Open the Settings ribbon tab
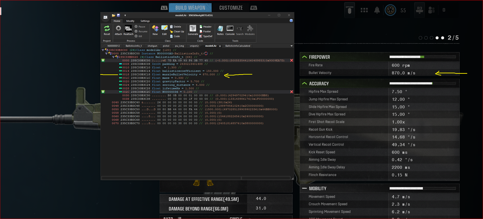483x219 pixels. [145, 21]
